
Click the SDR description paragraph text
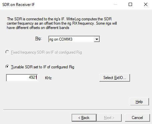point(62,23)
